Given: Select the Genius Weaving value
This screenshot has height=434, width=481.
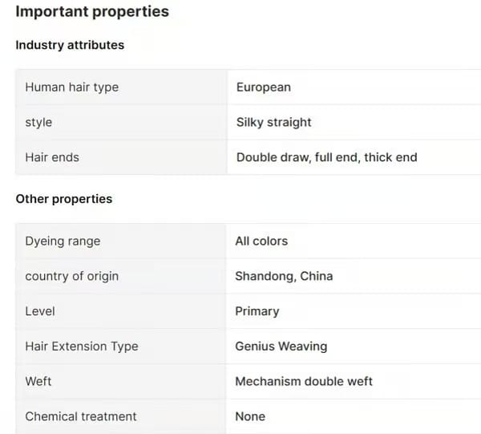Looking at the screenshot, I should click(x=281, y=347).
